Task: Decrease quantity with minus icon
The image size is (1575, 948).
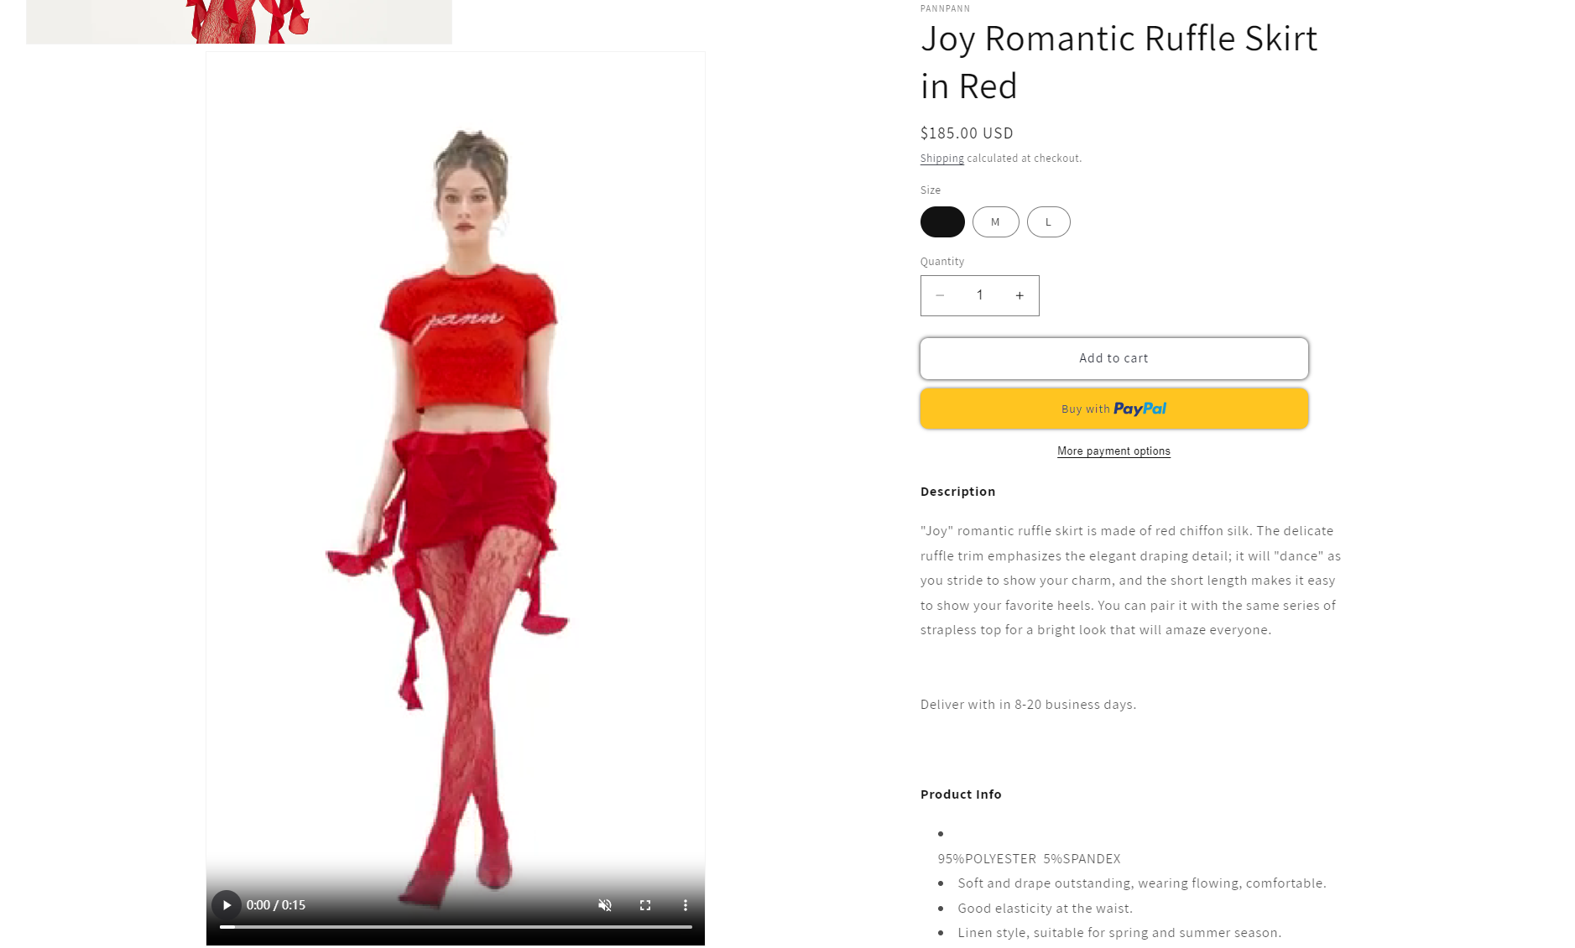Action: [940, 295]
